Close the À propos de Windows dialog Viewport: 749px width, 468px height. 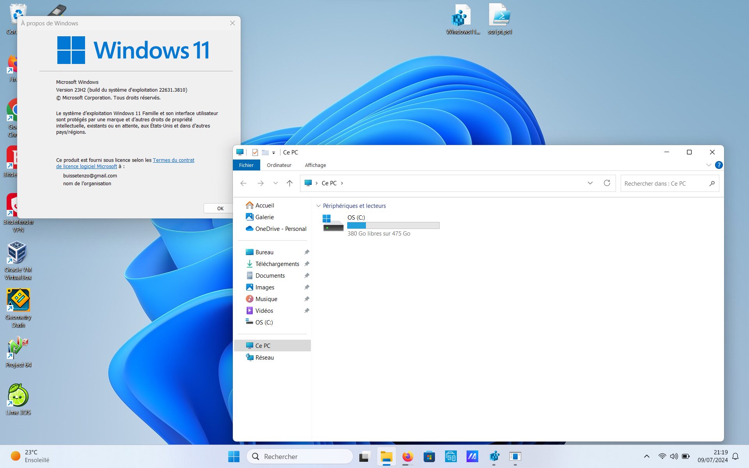pyautogui.click(x=233, y=23)
